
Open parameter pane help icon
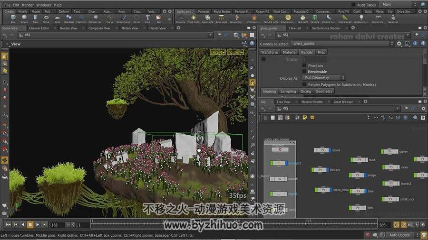423,44
